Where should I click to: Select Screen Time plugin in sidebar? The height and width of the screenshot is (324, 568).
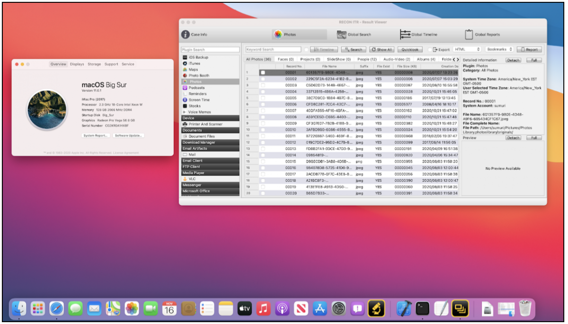(199, 100)
